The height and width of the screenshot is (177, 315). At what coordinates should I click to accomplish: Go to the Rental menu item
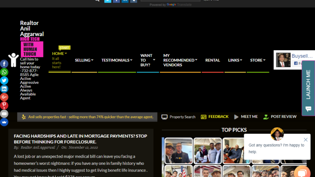pyautogui.click(x=212, y=60)
